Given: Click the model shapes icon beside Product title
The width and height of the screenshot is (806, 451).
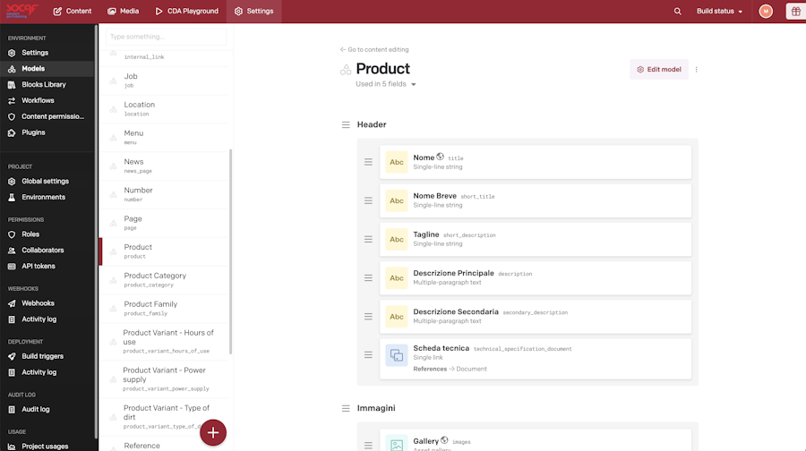Looking at the screenshot, I should [346, 69].
